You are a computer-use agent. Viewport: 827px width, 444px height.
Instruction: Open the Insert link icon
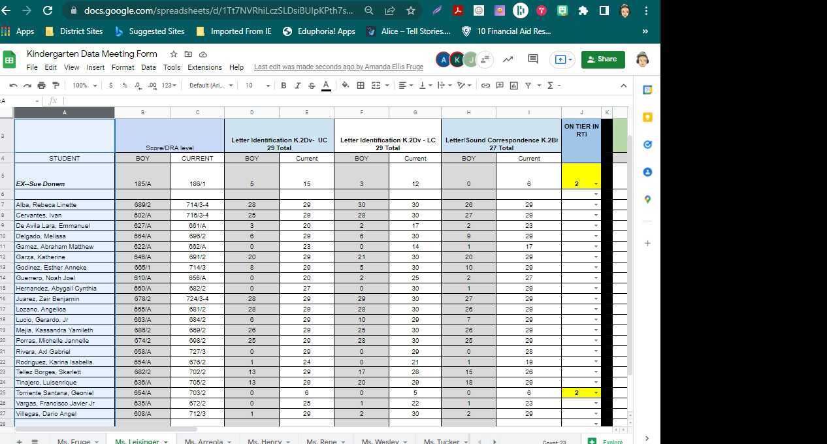(x=485, y=86)
